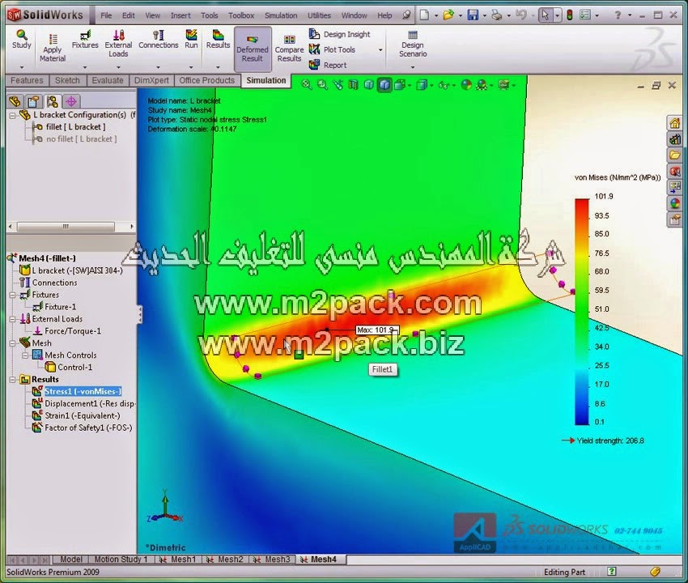Open the FeatureManager design tree icon
The image size is (688, 583).
(x=15, y=101)
